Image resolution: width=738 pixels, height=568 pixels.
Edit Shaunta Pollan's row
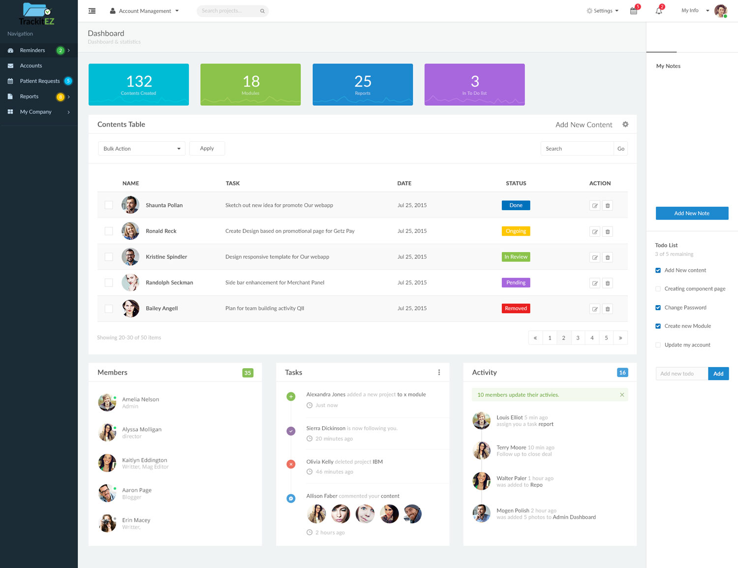pyautogui.click(x=595, y=206)
